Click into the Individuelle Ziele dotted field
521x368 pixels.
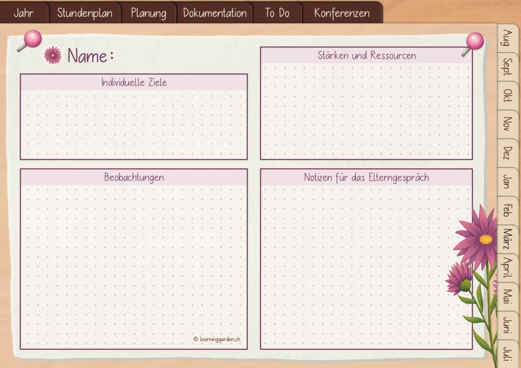click(134, 124)
